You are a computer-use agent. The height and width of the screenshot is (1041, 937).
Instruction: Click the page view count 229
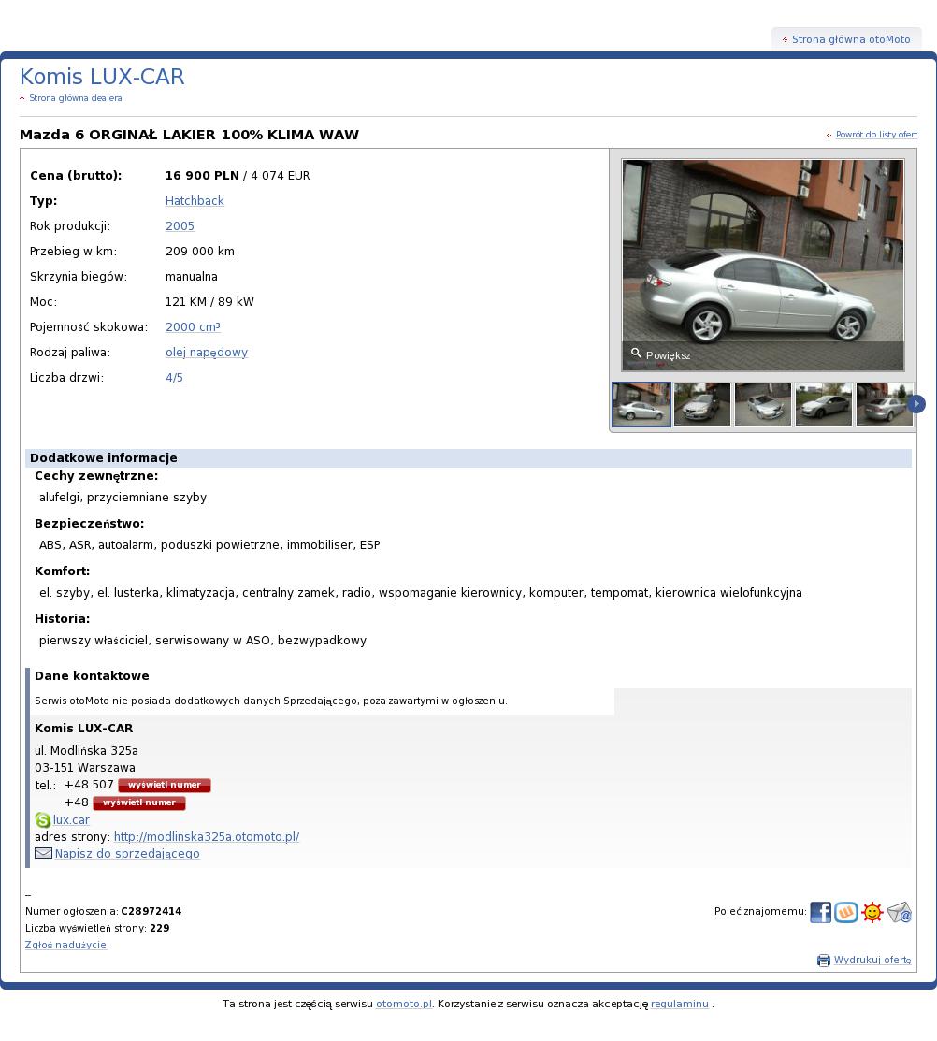coord(160,928)
